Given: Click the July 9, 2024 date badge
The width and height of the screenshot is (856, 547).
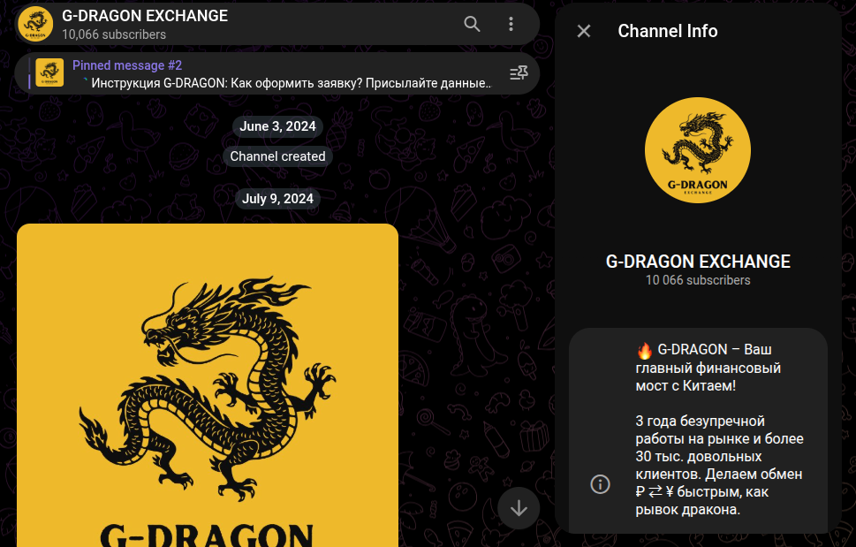Looking at the screenshot, I should pyautogui.click(x=277, y=199).
